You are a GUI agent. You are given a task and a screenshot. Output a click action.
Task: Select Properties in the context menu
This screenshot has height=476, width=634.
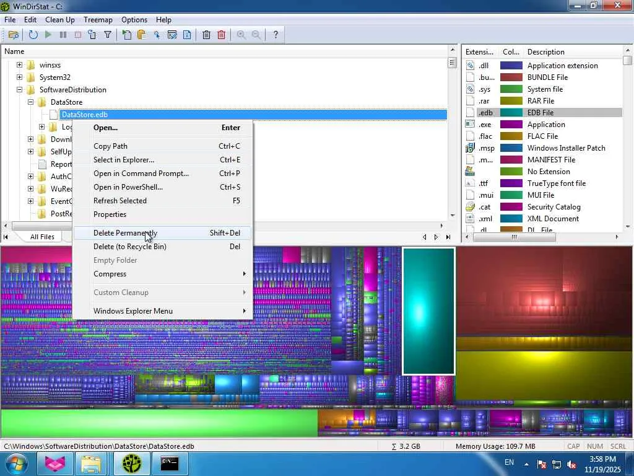click(110, 214)
